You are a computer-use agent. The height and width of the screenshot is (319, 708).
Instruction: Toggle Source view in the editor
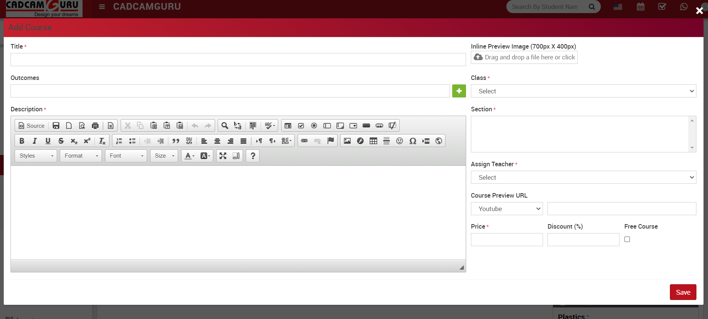(32, 126)
